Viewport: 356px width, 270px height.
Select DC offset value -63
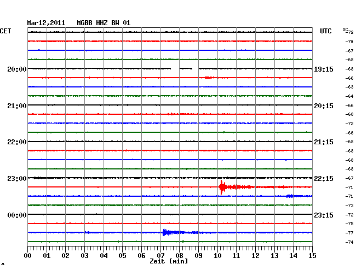tap(349, 87)
